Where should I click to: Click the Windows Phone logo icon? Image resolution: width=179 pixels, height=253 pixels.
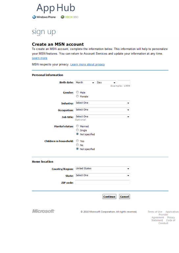[34, 17]
